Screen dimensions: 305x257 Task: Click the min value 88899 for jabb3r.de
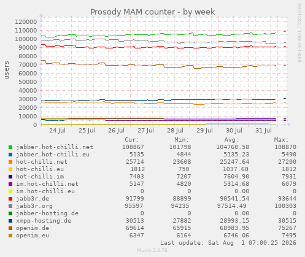pos(182,199)
